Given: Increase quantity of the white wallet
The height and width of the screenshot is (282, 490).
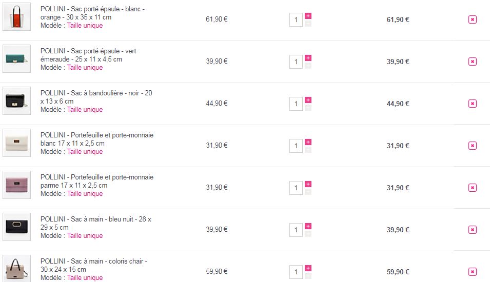Looking at the screenshot, I should 308,142.
